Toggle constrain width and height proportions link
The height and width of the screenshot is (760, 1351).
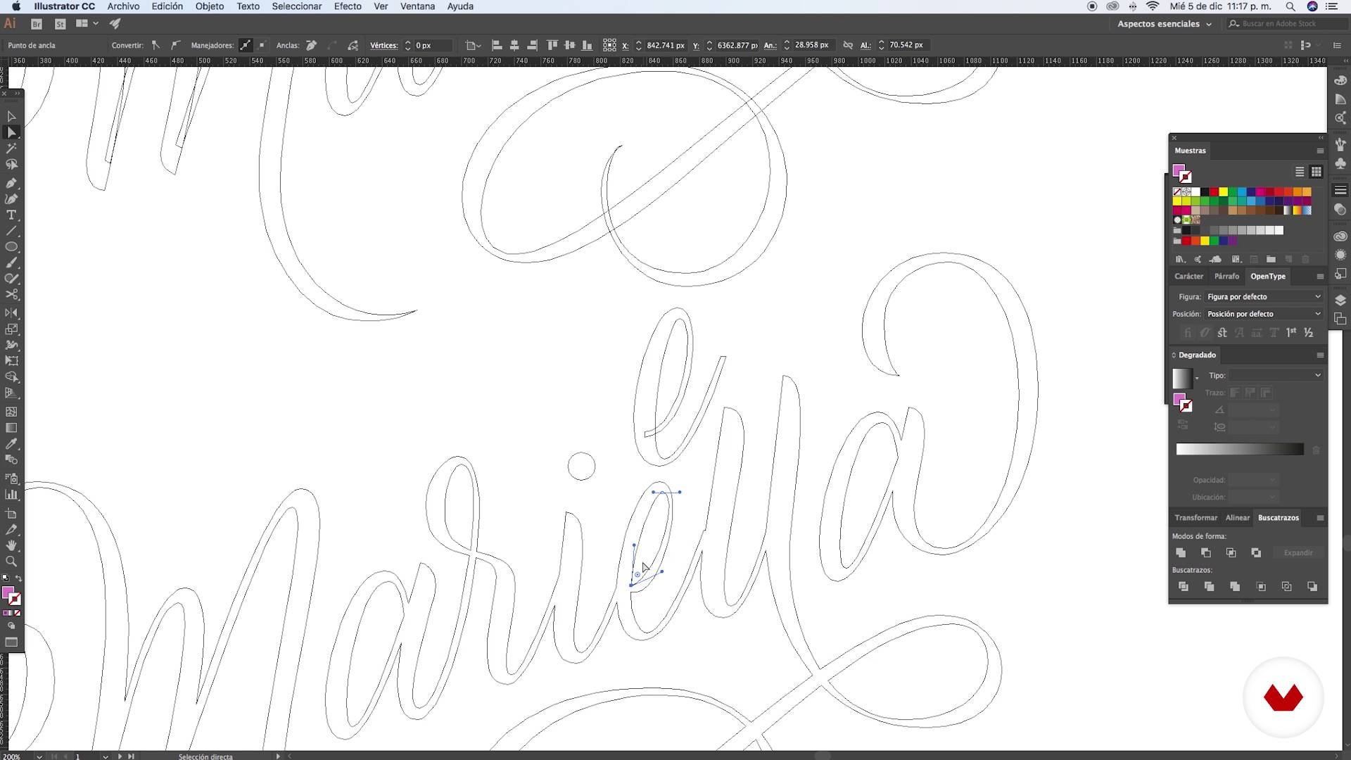[848, 45]
